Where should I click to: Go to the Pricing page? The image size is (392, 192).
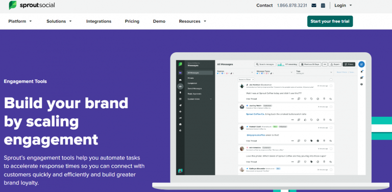[x=132, y=21]
